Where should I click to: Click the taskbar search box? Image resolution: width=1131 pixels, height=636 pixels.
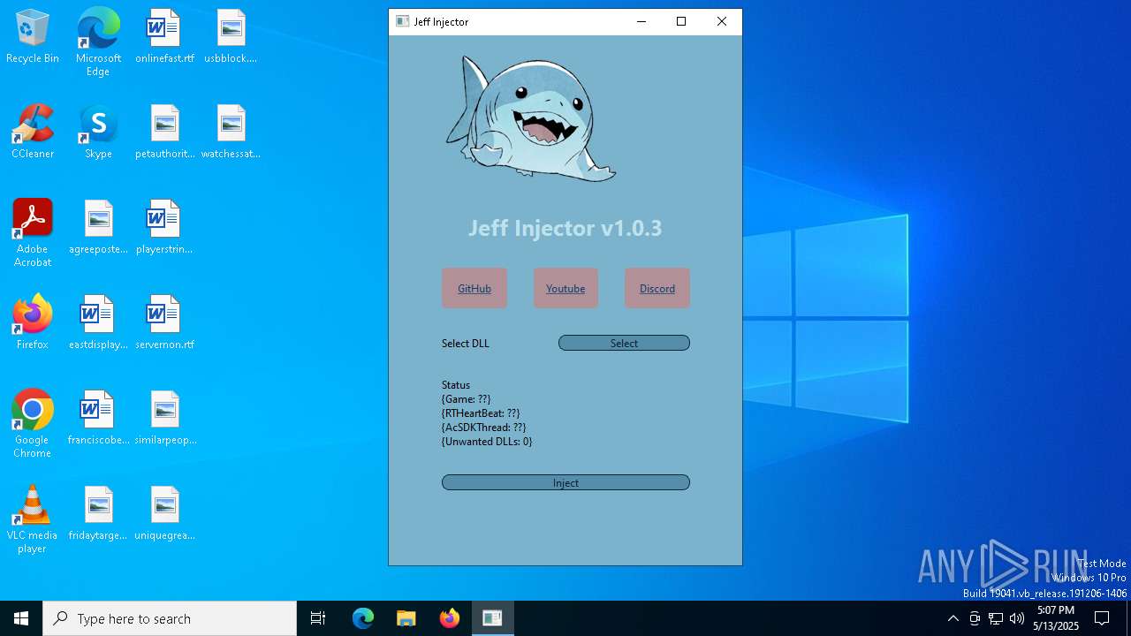[170, 618]
